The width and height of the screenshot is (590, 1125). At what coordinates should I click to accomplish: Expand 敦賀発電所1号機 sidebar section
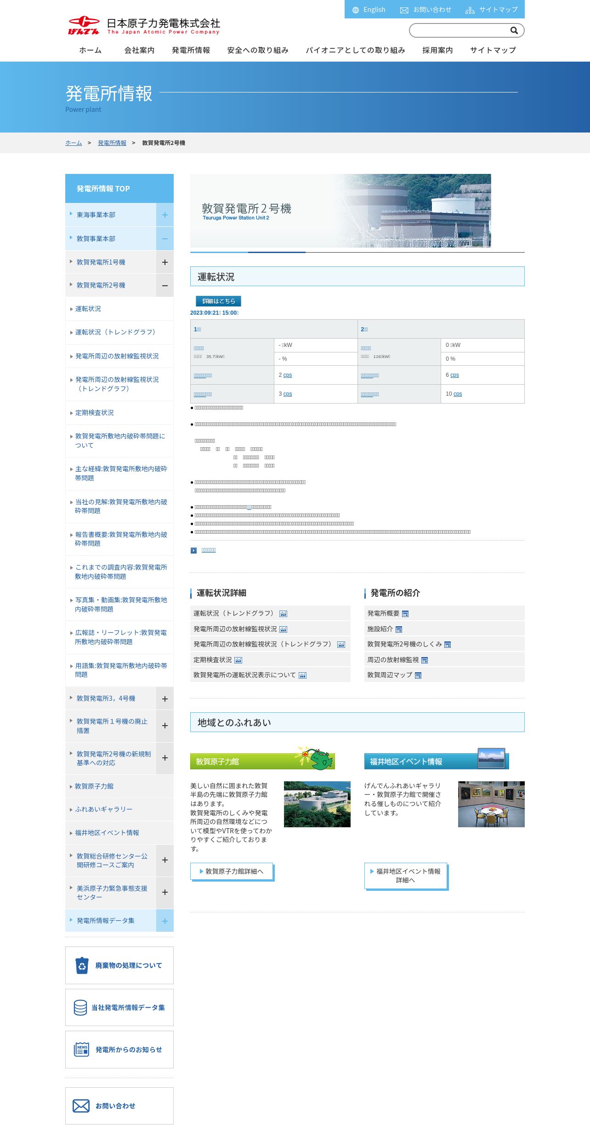pos(165,262)
